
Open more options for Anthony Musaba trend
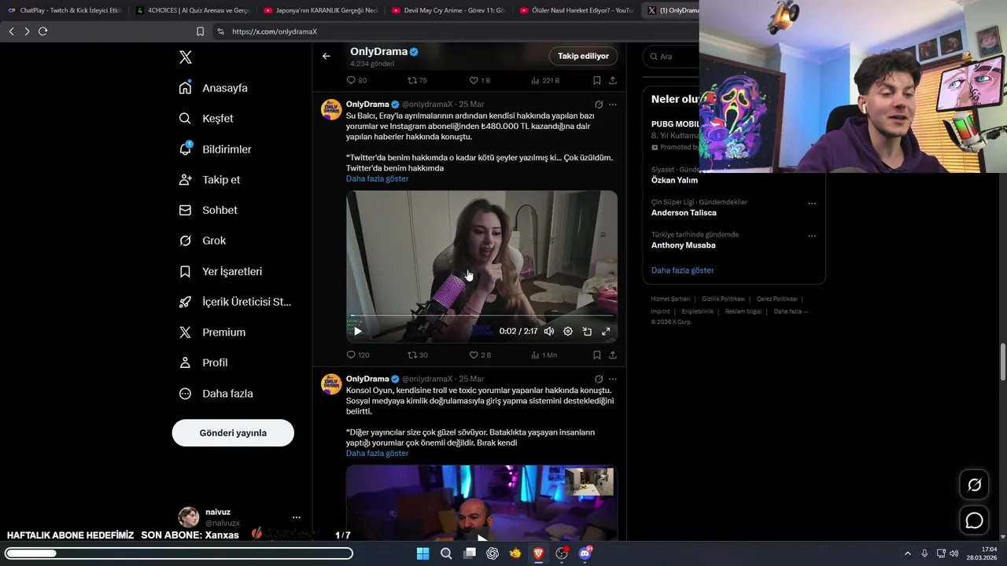pos(812,236)
